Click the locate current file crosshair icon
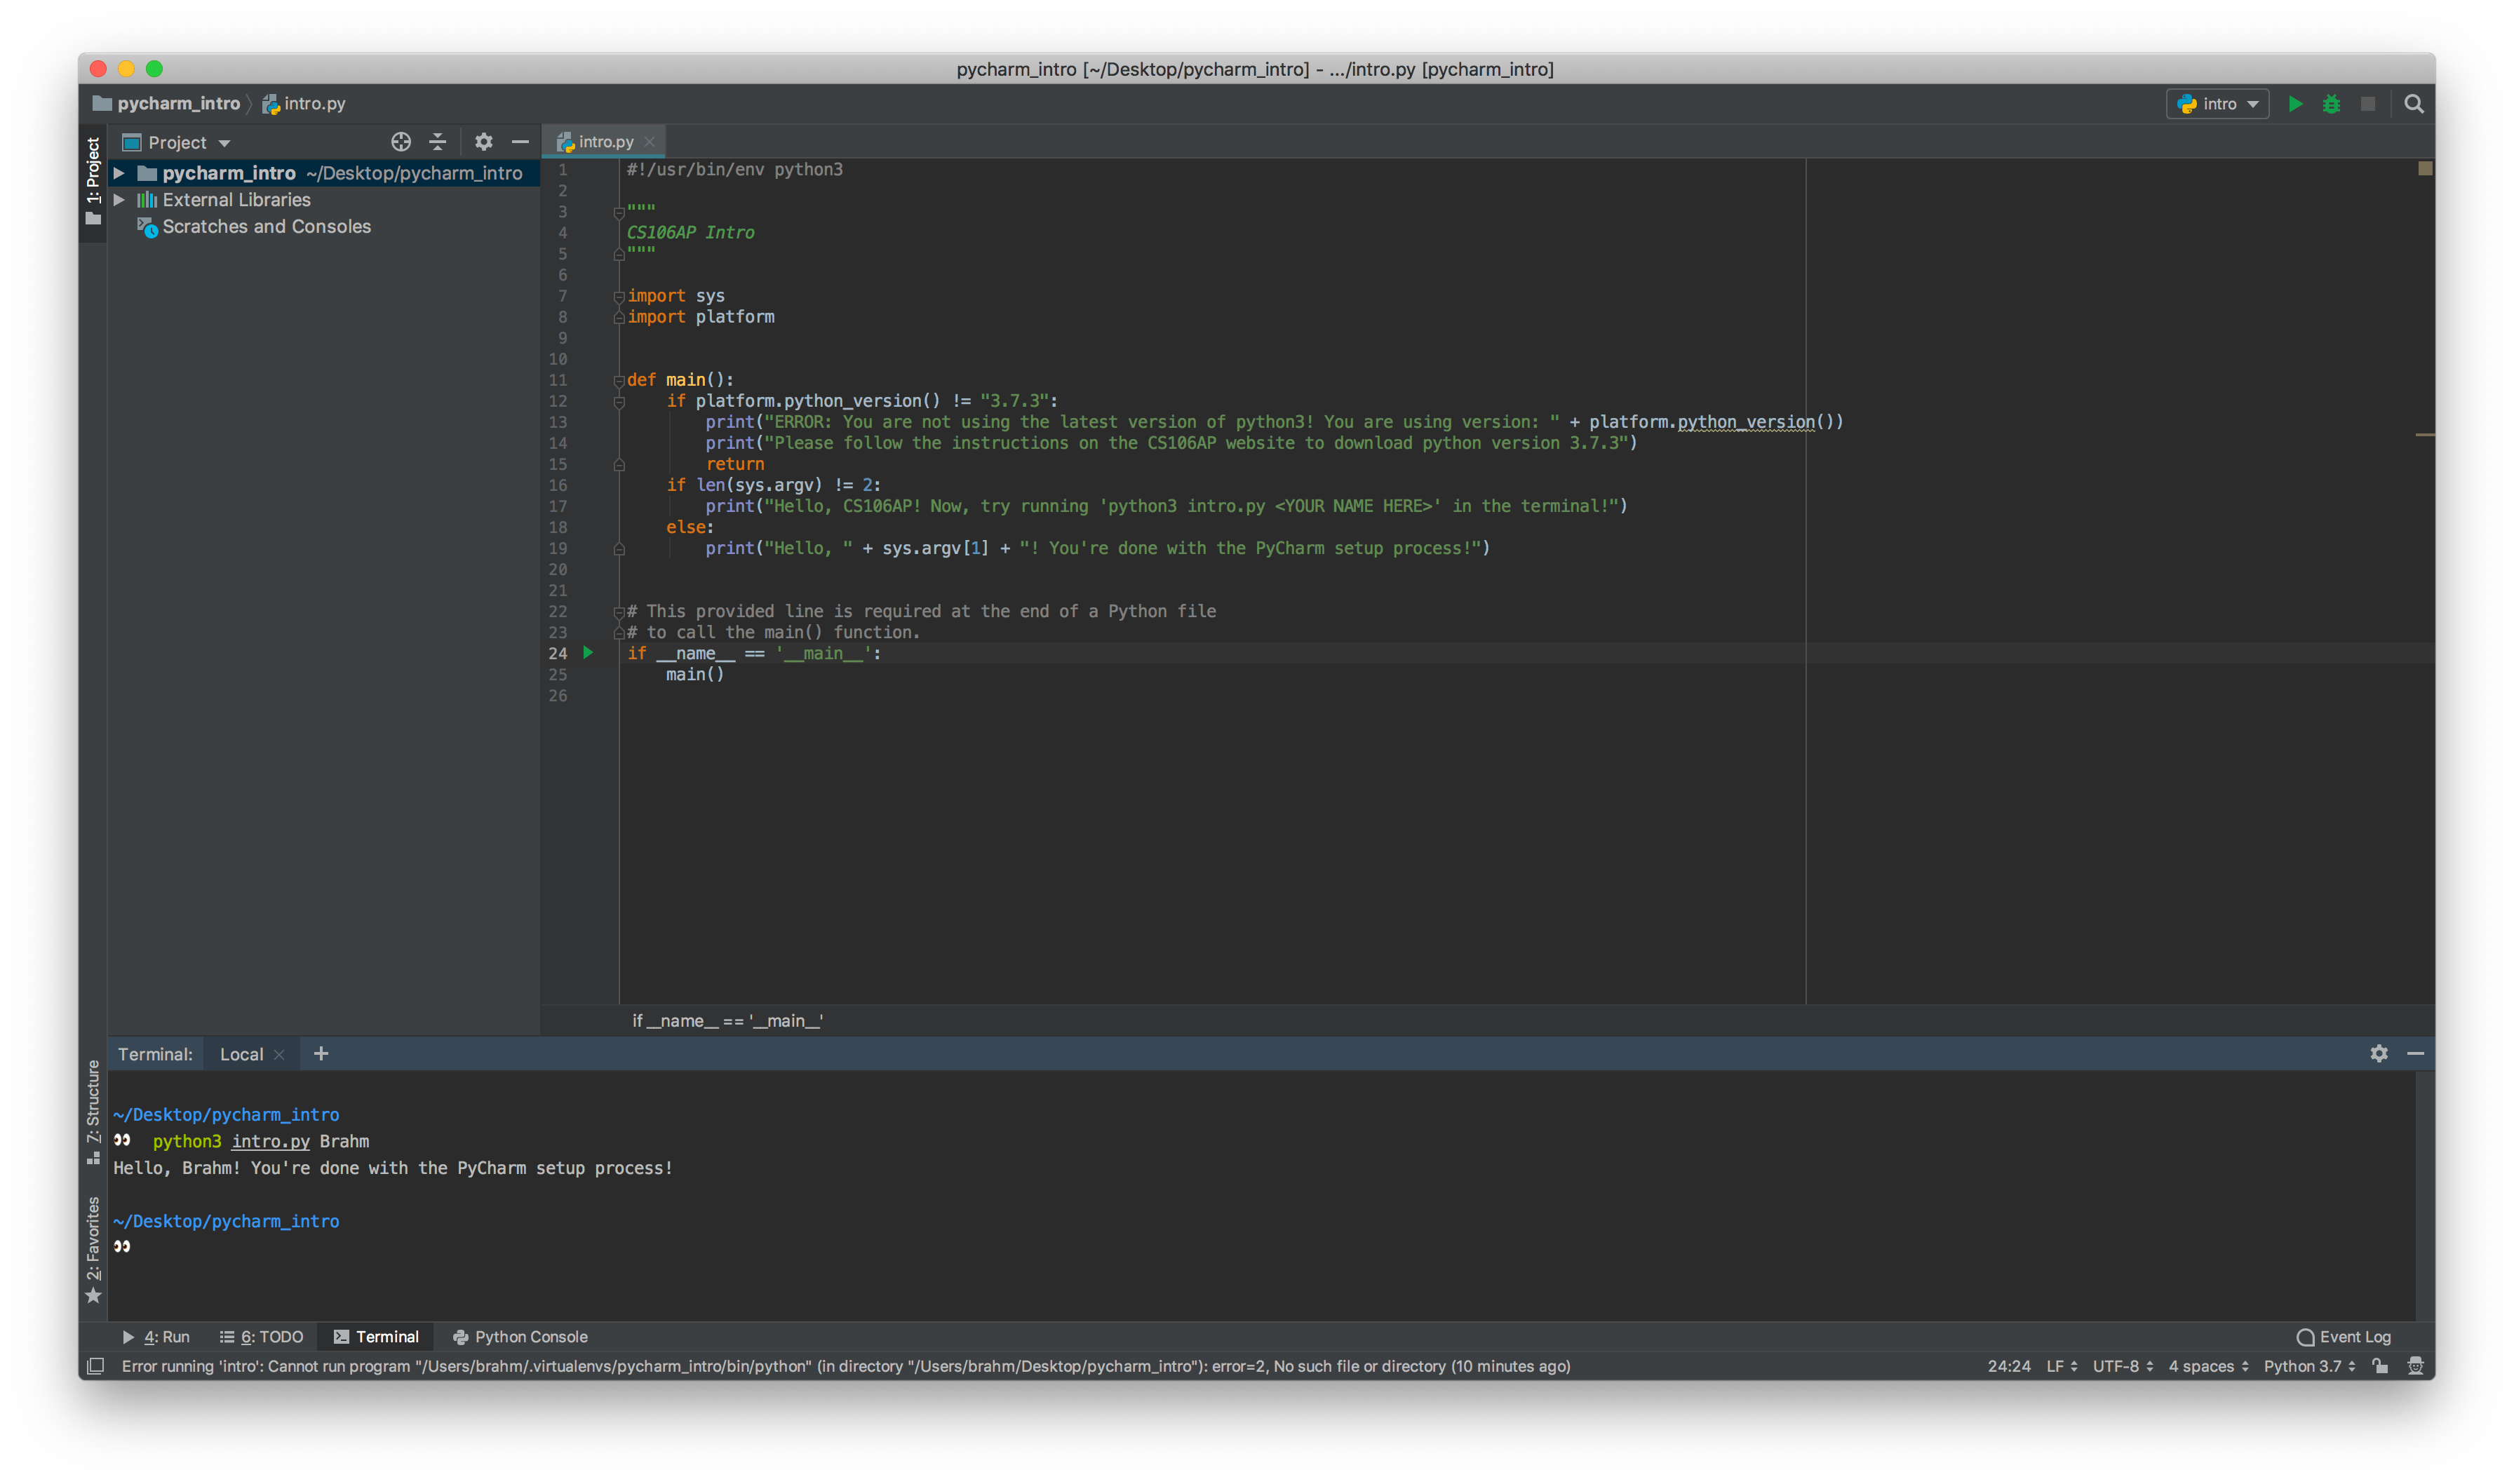 pyautogui.click(x=400, y=142)
